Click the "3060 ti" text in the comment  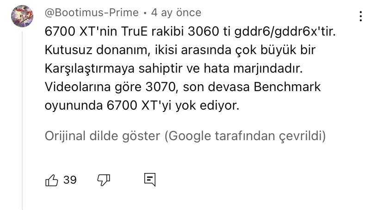[x=209, y=31]
